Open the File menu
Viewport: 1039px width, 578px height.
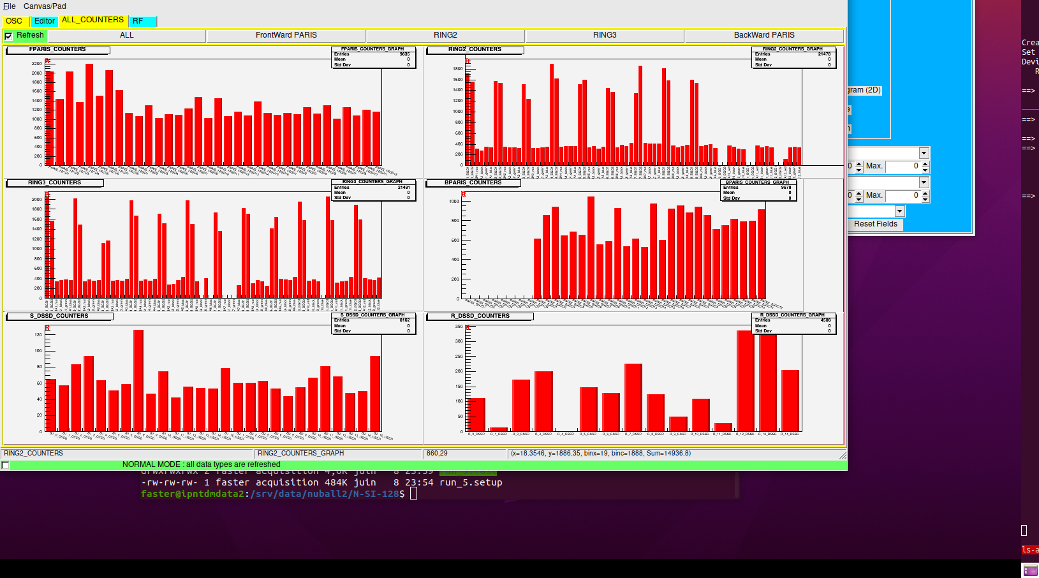point(10,6)
